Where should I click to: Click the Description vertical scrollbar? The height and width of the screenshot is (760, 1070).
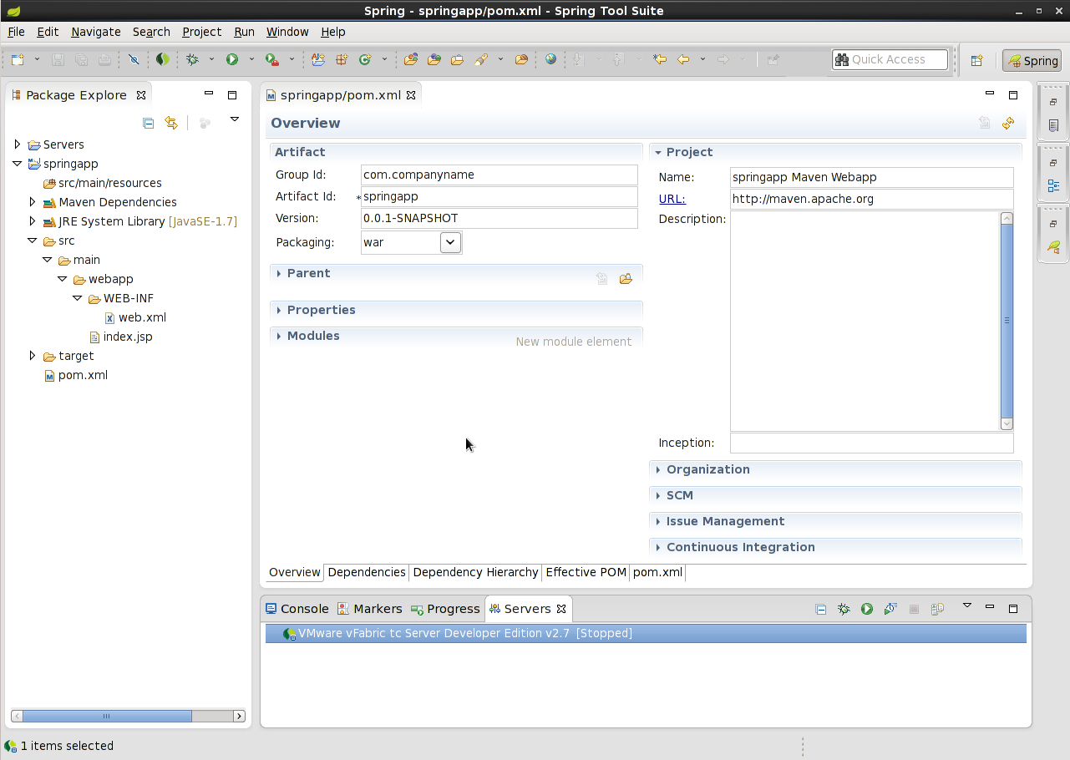point(1007,321)
